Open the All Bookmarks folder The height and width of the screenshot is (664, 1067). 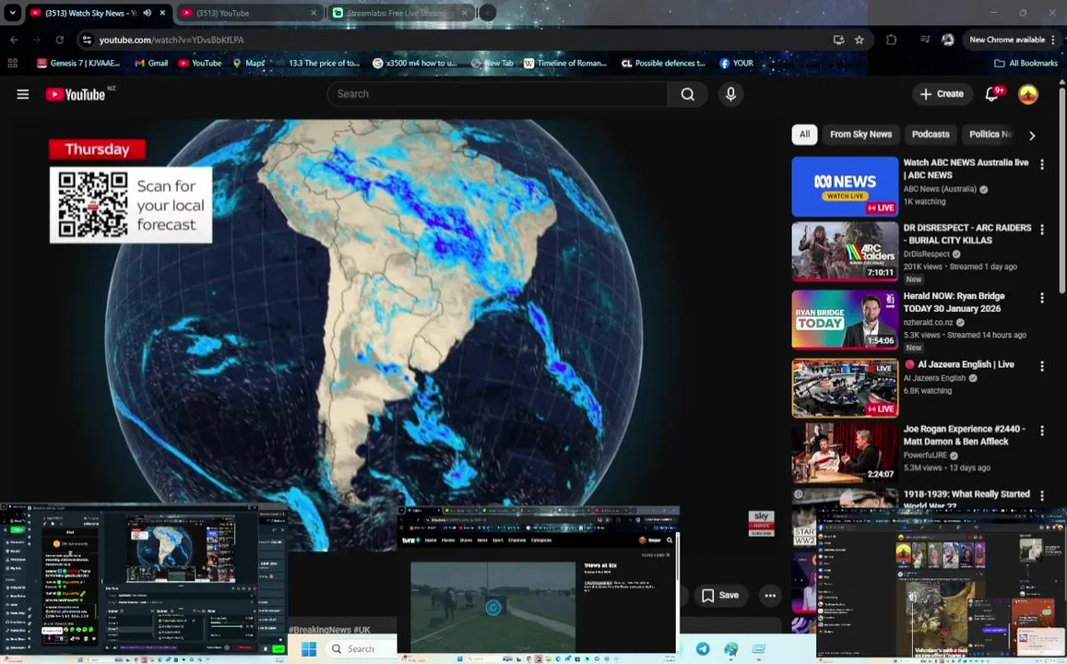(1026, 63)
